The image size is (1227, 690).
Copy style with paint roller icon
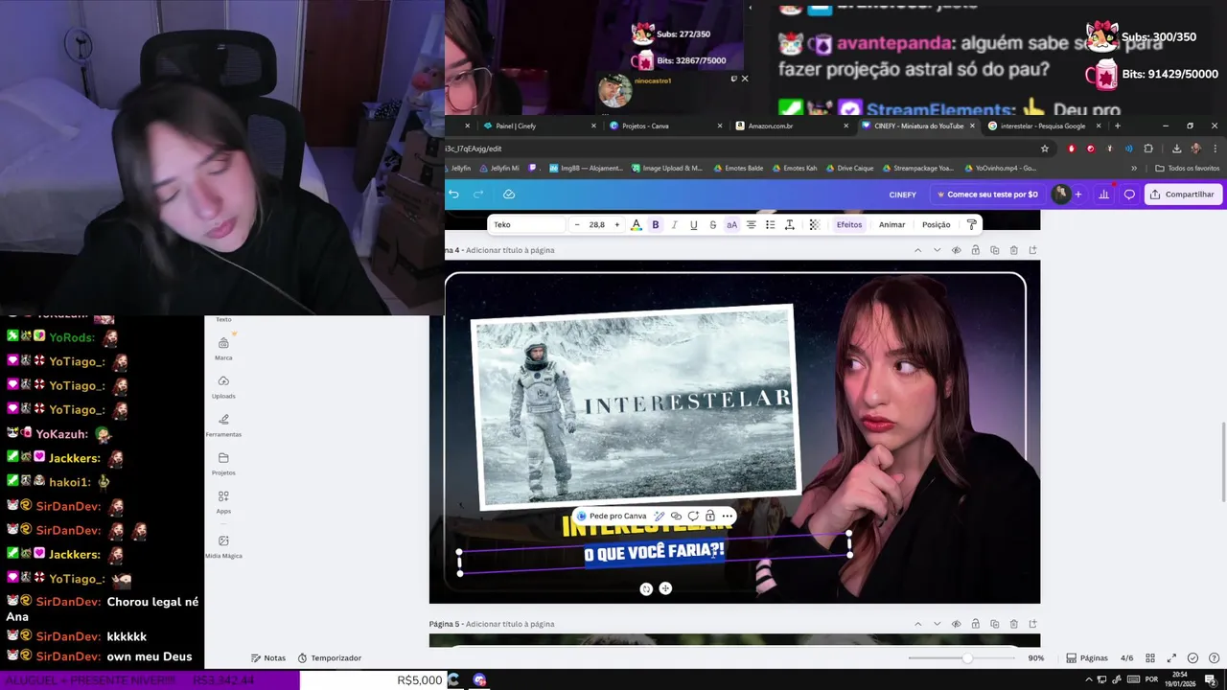click(972, 225)
